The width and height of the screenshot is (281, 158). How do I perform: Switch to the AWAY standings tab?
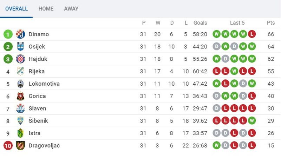(x=71, y=9)
